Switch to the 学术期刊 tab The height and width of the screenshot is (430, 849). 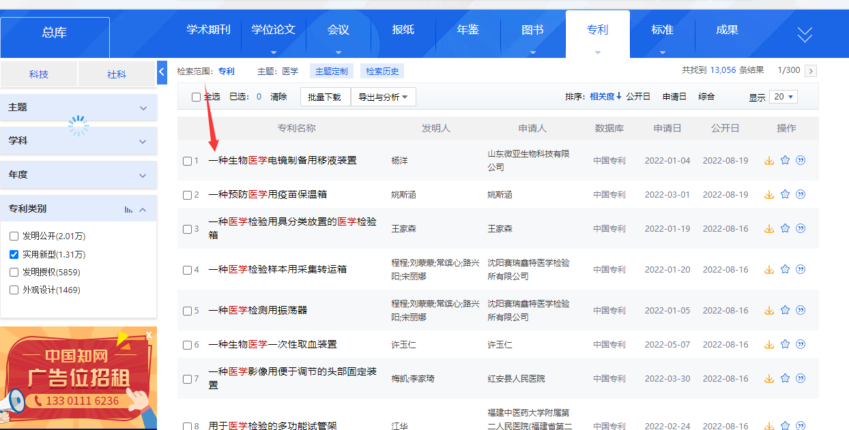tap(208, 30)
